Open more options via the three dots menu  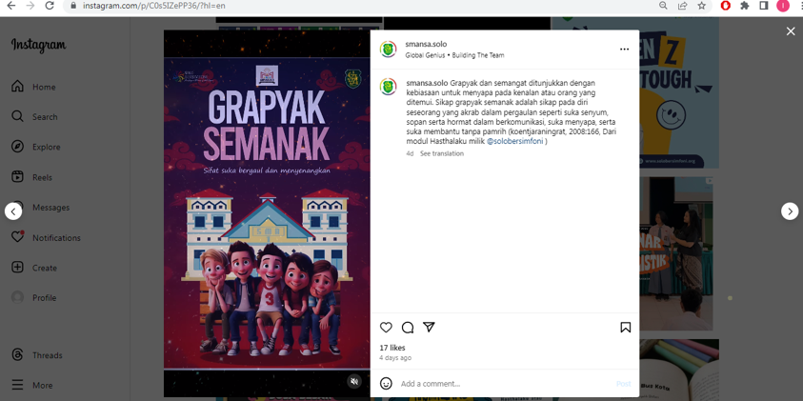(x=624, y=50)
